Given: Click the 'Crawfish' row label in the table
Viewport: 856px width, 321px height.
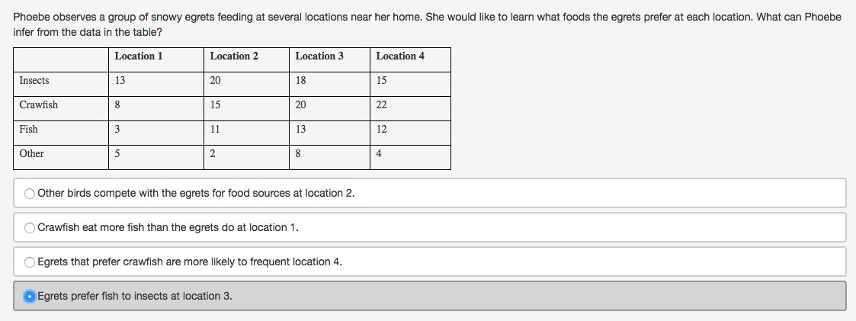Looking at the screenshot, I should pyautogui.click(x=38, y=104).
